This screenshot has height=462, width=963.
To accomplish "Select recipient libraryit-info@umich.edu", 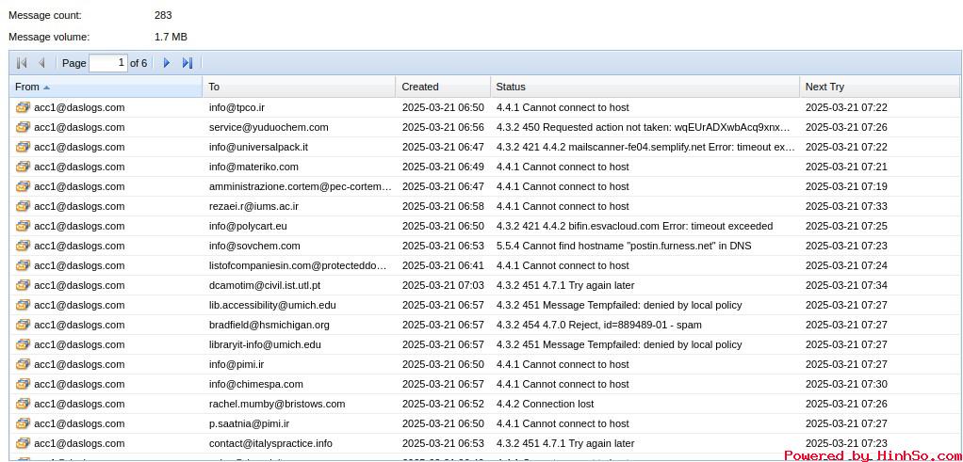I will point(265,344).
